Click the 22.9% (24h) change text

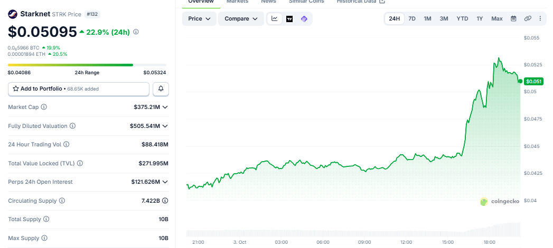[x=108, y=32]
